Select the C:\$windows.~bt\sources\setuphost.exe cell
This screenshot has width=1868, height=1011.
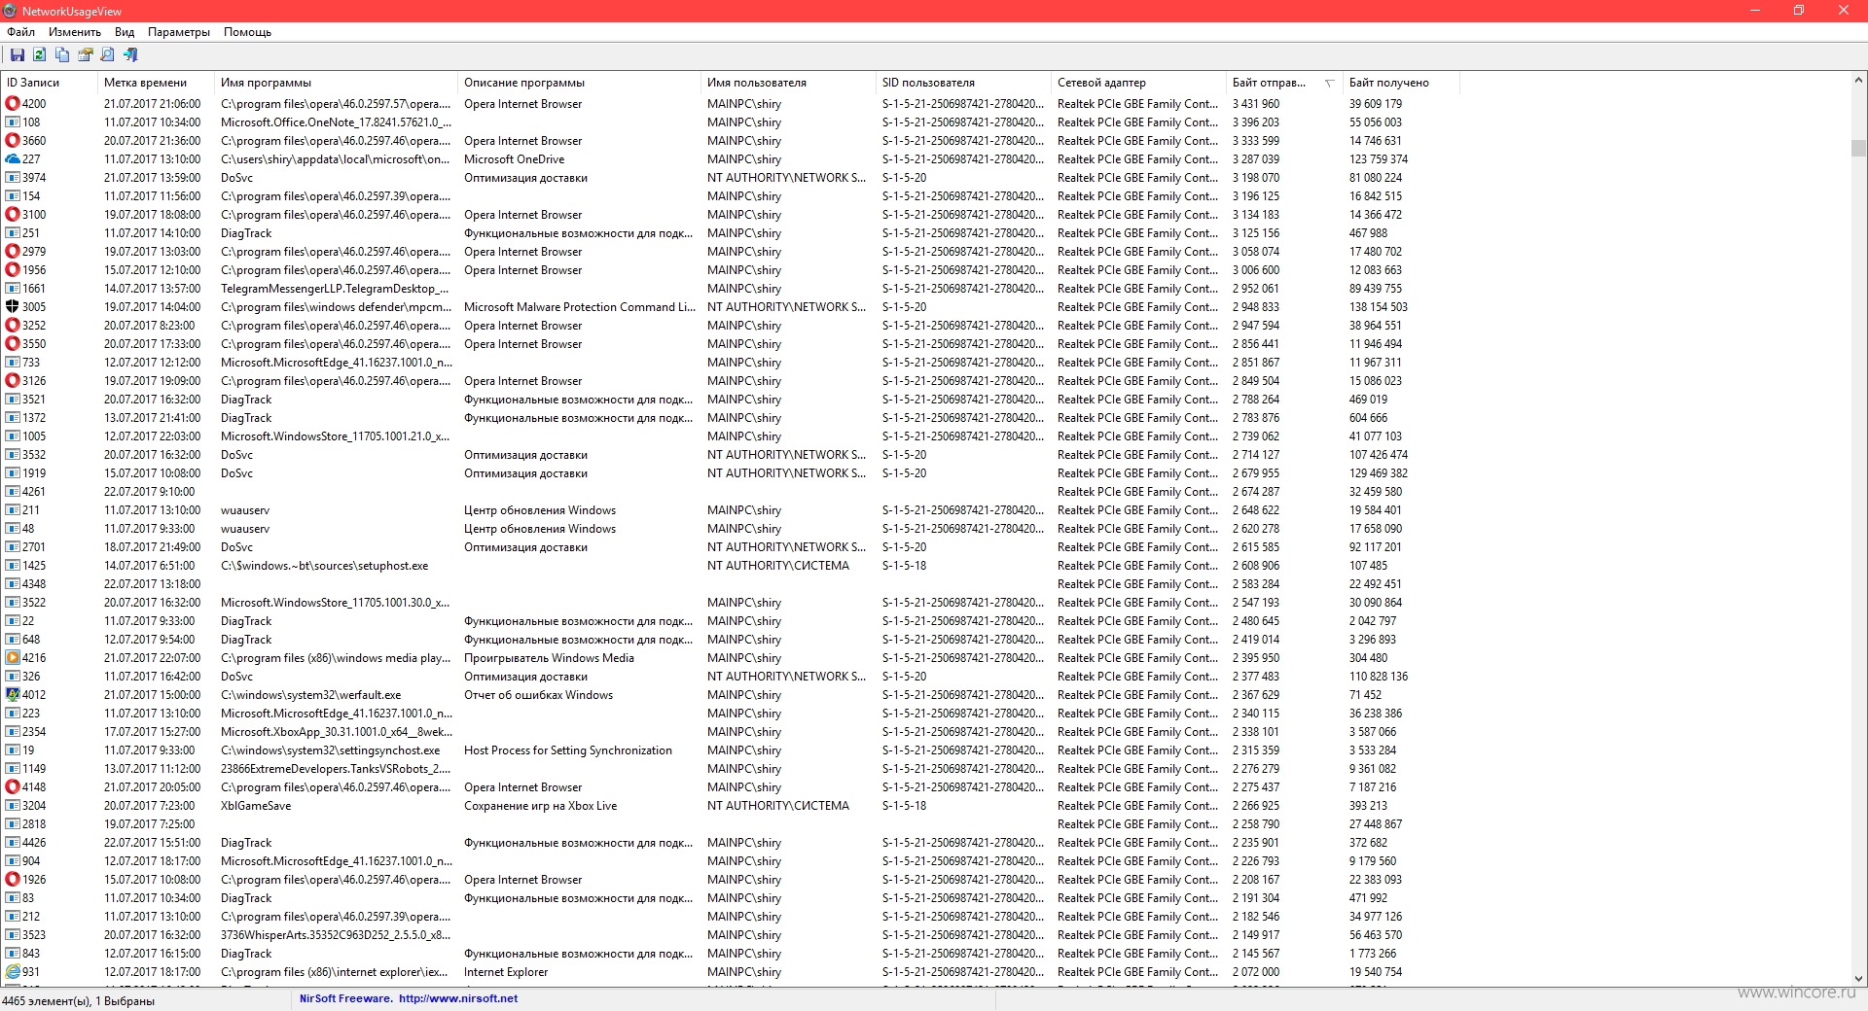[324, 565]
